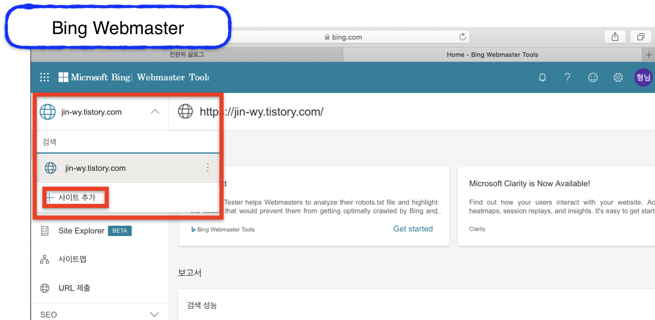Show Safari tab overview icon

pos(641,37)
